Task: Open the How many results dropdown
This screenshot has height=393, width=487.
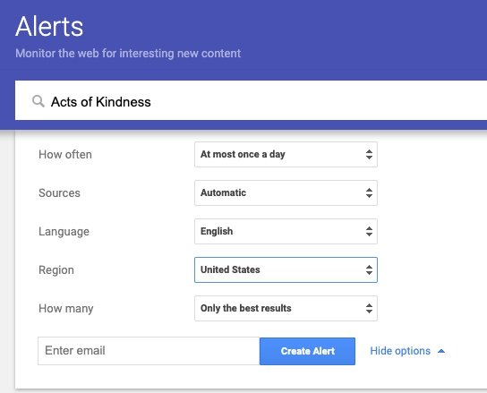Action: click(x=286, y=309)
